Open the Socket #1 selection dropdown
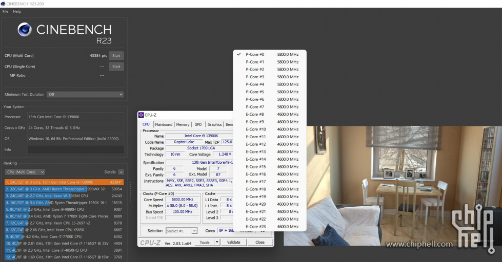 pos(182,231)
